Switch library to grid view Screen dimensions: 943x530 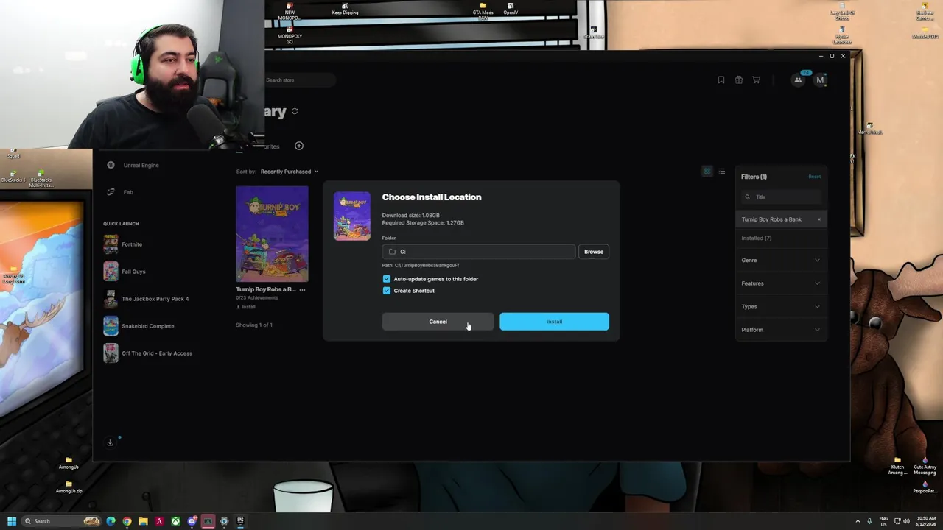(707, 172)
